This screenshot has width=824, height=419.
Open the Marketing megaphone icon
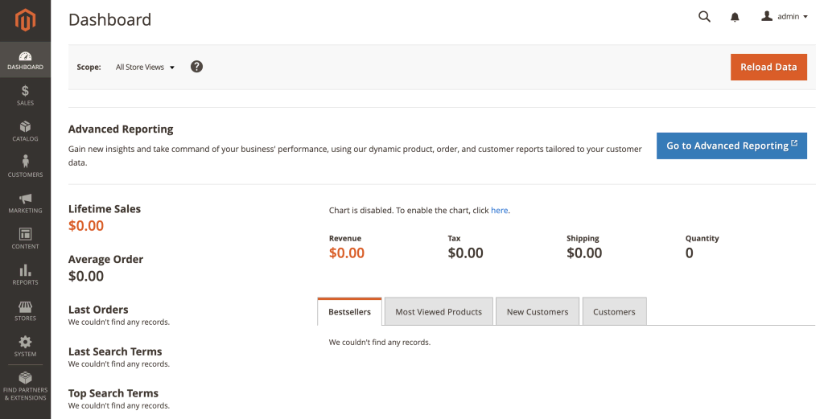25,203
